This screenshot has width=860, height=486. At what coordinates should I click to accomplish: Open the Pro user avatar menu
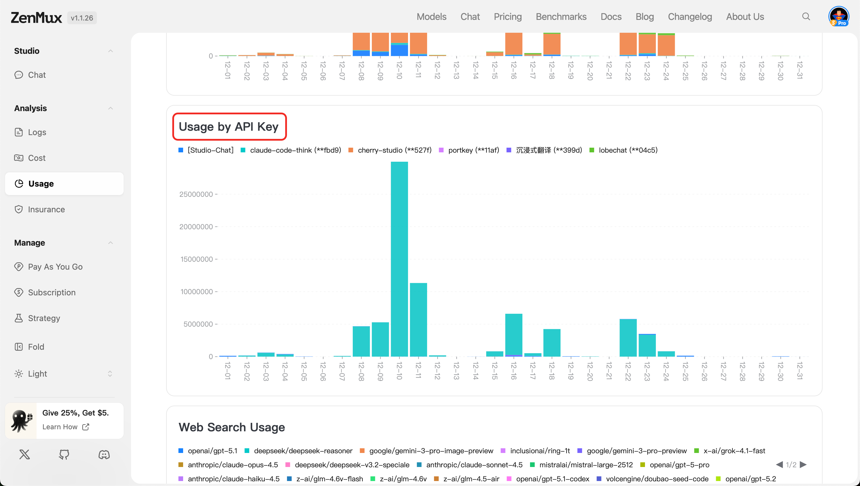[838, 16]
